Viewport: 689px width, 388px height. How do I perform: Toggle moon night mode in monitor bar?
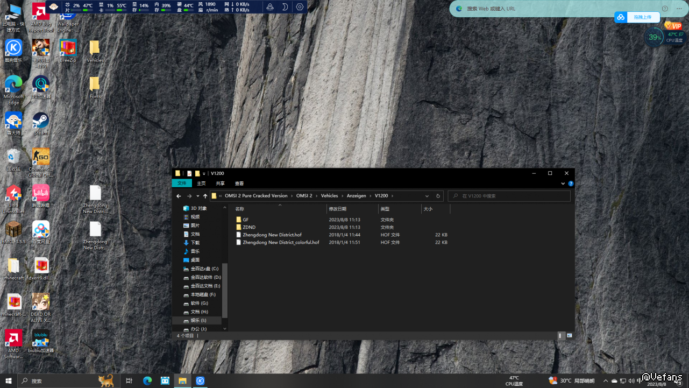[285, 7]
